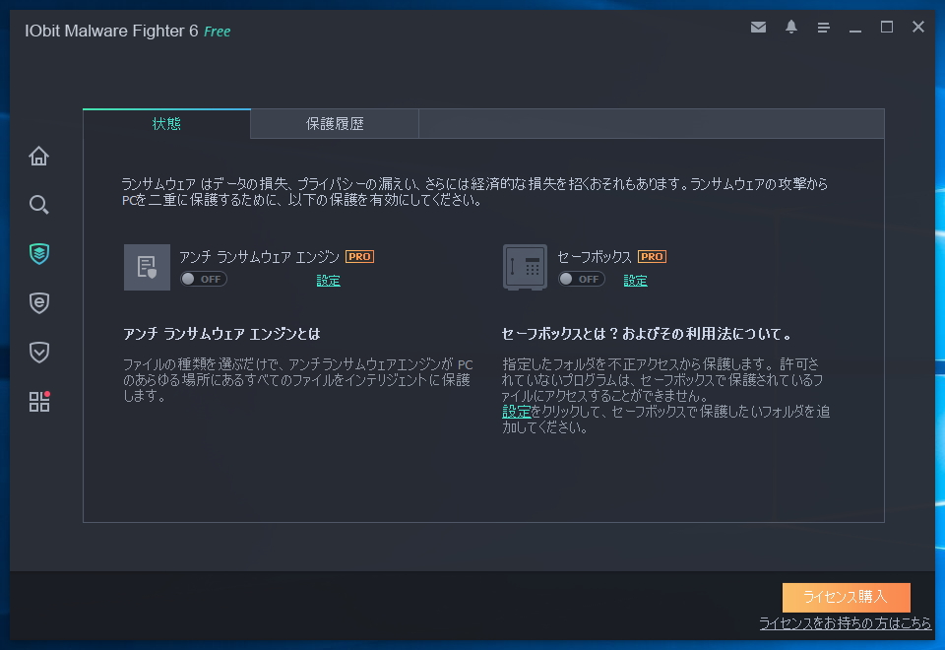This screenshot has width=945, height=650.
Task: Open the anti-ransomware shield icon in sidebar
Action: tap(38, 254)
